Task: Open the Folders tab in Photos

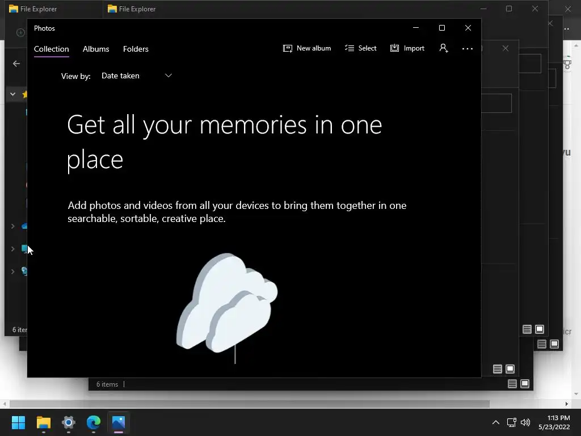Action: 136,49
